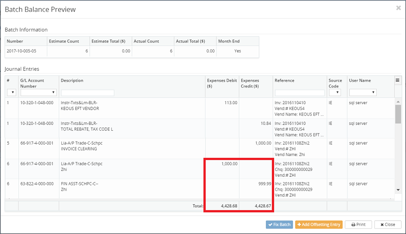The height and width of the screenshot is (234, 406).
Task: Open the Source Code filter dropdown
Action: 334,92
